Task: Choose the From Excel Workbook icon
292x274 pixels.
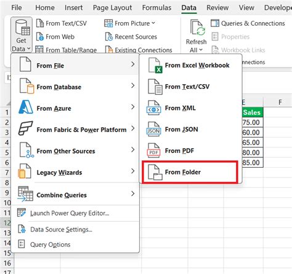Action: click(x=155, y=66)
